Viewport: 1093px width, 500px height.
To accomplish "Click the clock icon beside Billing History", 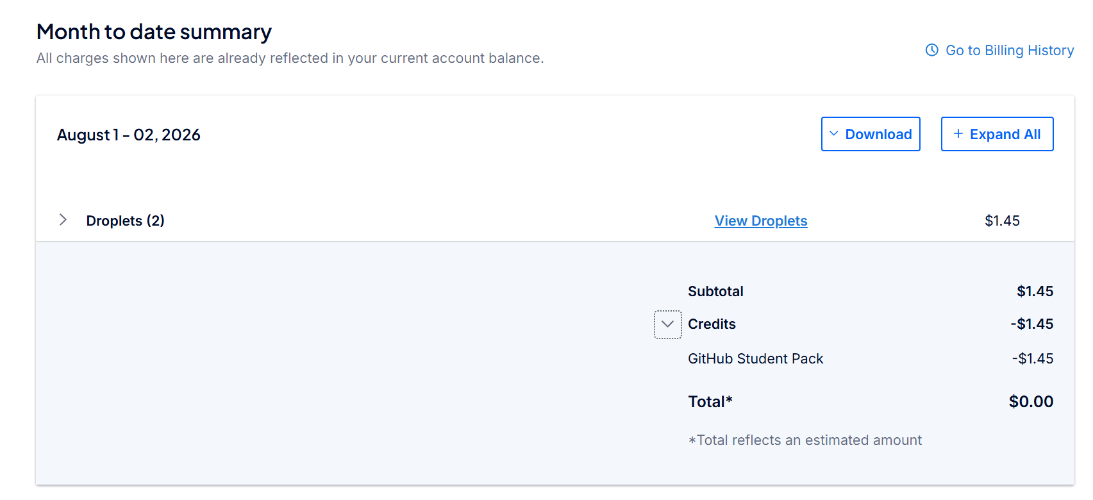I will 932,50.
